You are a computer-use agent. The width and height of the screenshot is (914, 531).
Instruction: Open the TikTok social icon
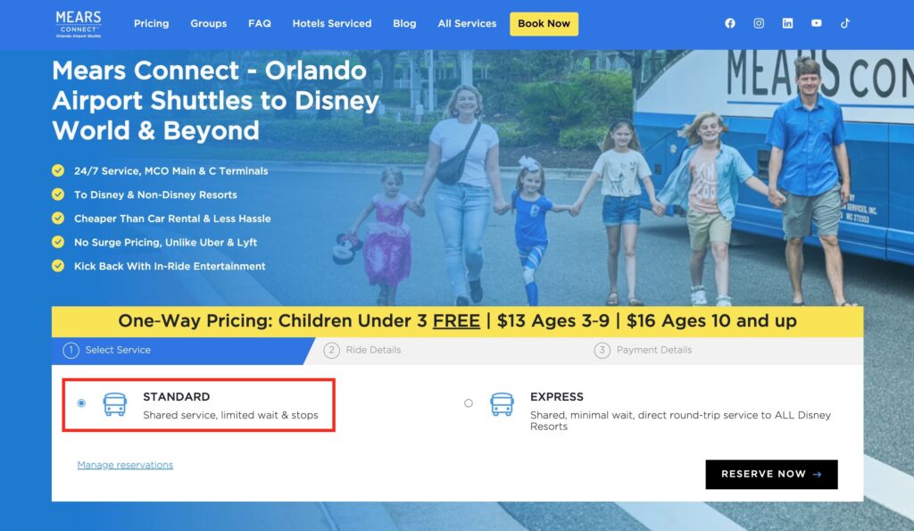point(844,24)
